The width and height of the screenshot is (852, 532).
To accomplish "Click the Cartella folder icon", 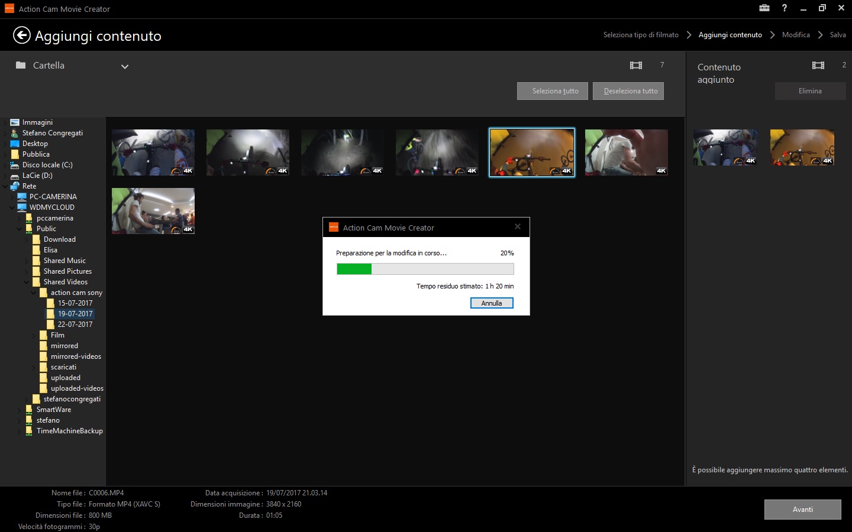I will (x=22, y=65).
